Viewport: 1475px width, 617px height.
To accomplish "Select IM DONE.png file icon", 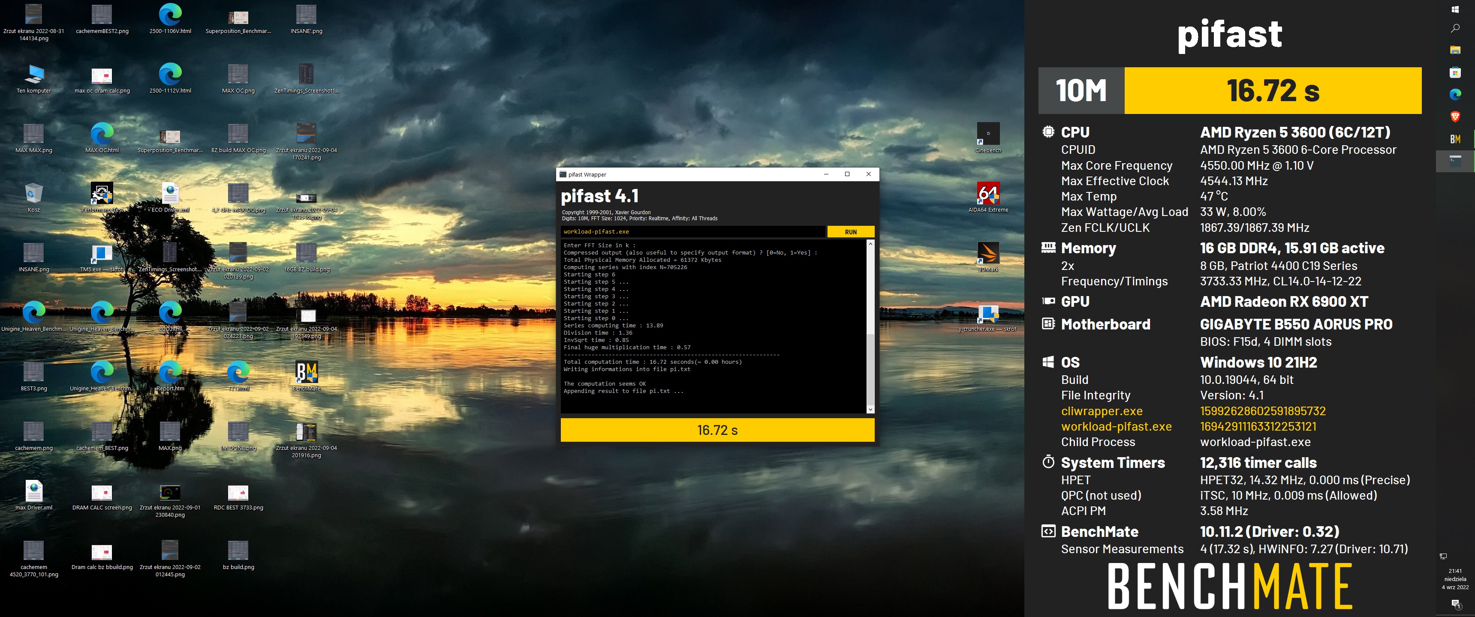I will point(238,436).
